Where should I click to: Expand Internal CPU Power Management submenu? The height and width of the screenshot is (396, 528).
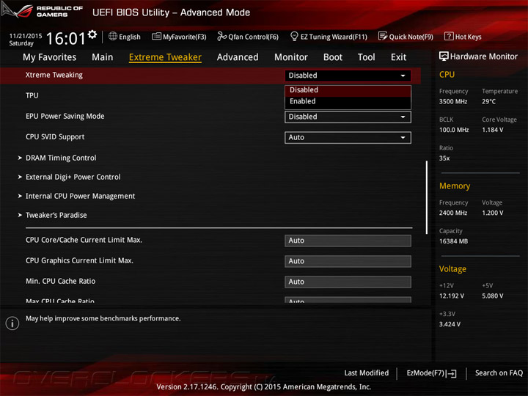tap(80, 196)
